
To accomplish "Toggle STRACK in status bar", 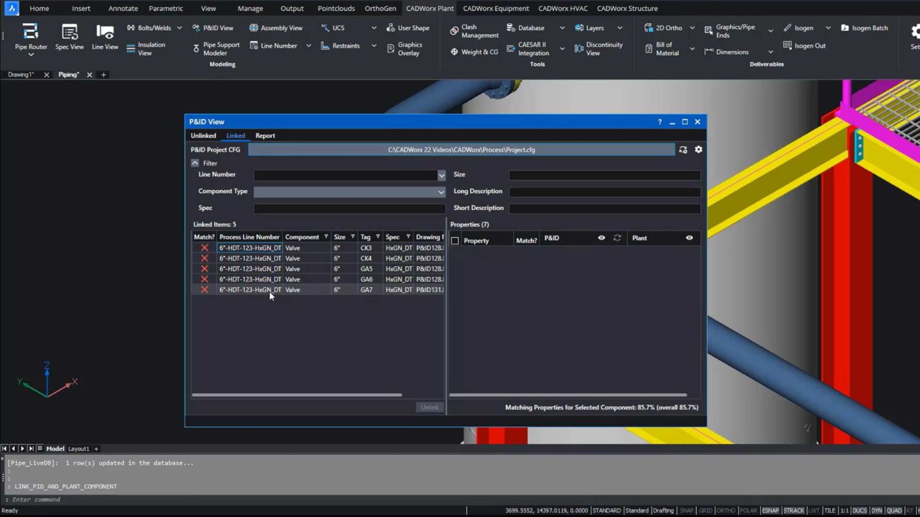I will (794, 510).
